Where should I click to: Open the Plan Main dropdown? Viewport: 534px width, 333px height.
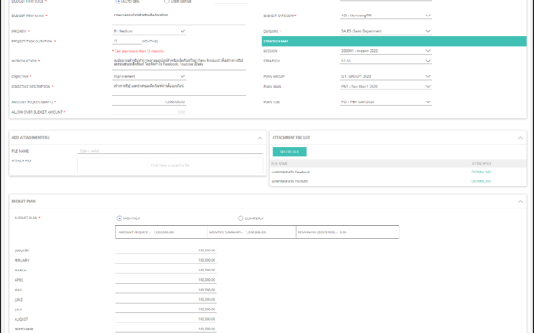click(x=386, y=87)
